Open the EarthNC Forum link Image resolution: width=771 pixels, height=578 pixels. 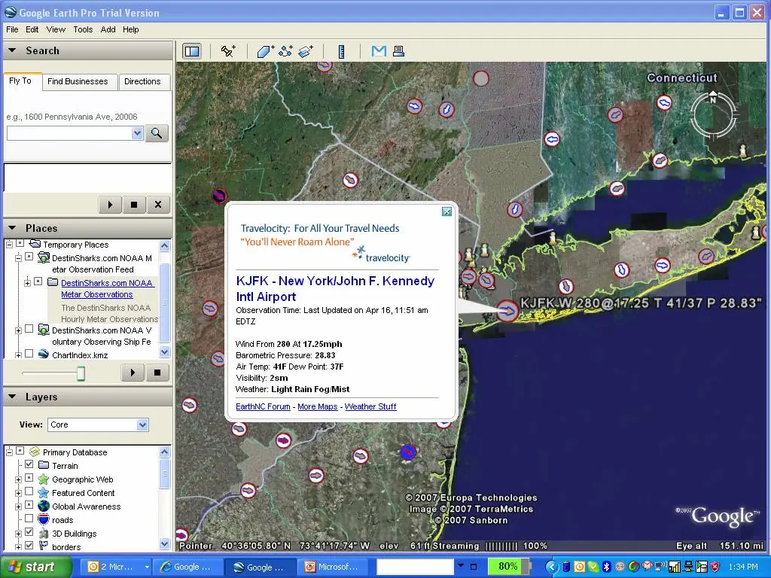pos(263,406)
